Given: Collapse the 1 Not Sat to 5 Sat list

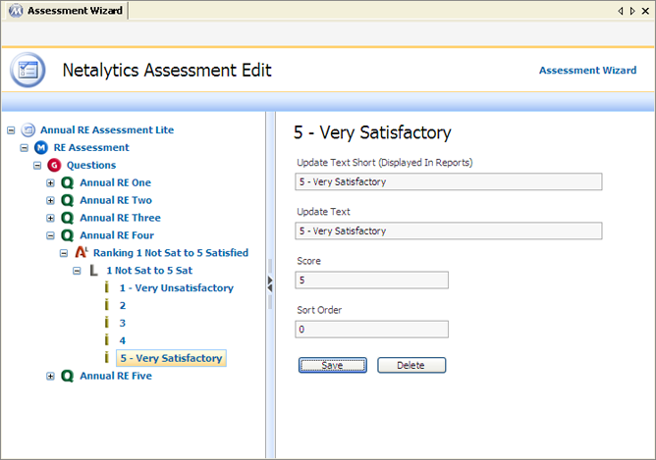Looking at the screenshot, I should pos(77,271).
